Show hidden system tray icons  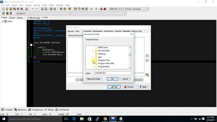click(192, 119)
